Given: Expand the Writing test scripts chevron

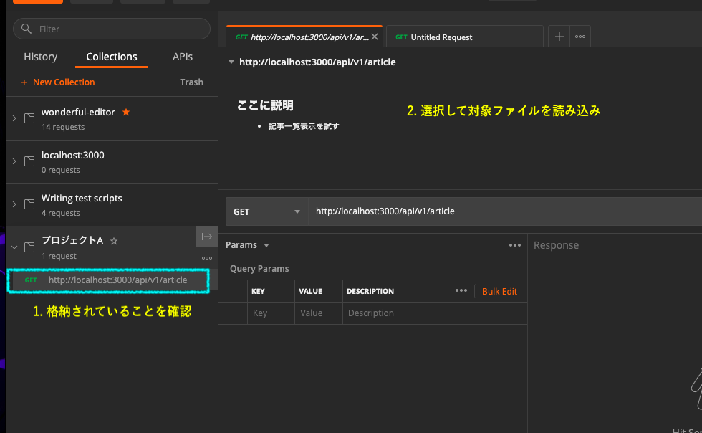Looking at the screenshot, I should pyautogui.click(x=14, y=204).
